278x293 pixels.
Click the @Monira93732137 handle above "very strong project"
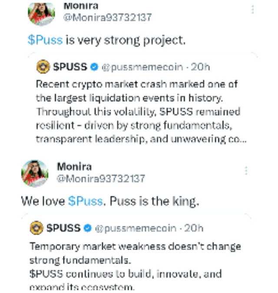coord(108,18)
